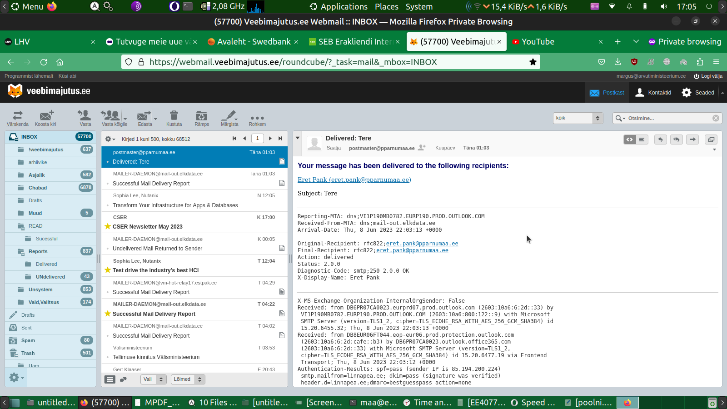Open the kõik filter dropdown
Image resolution: width=727 pixels, height=409 pixels.
tap(578, 118)
